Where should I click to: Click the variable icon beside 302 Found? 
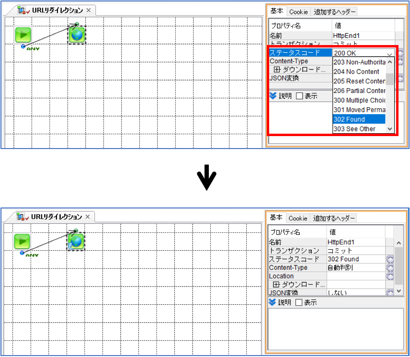390,259
